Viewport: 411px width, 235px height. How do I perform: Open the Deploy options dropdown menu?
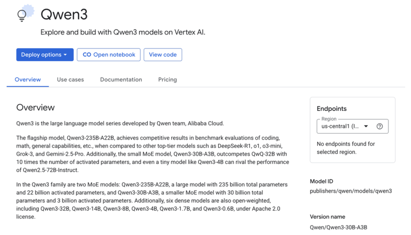(x=45, y=54)
